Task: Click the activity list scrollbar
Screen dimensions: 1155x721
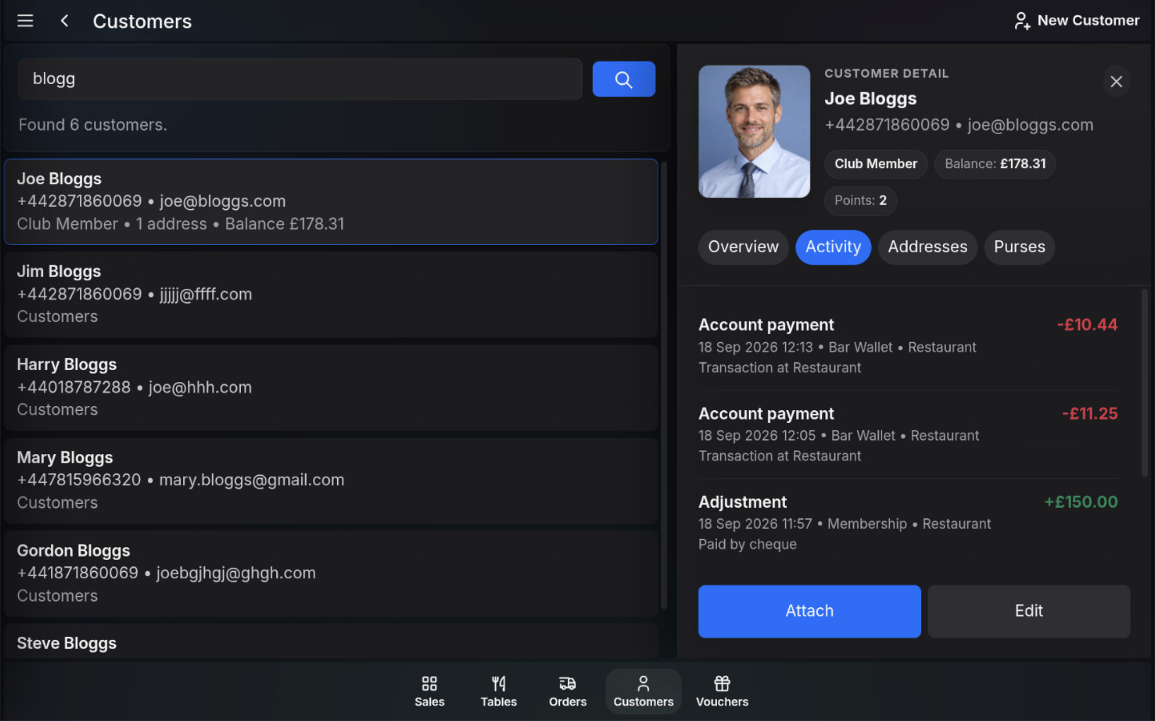Action: click(1144, 383)
